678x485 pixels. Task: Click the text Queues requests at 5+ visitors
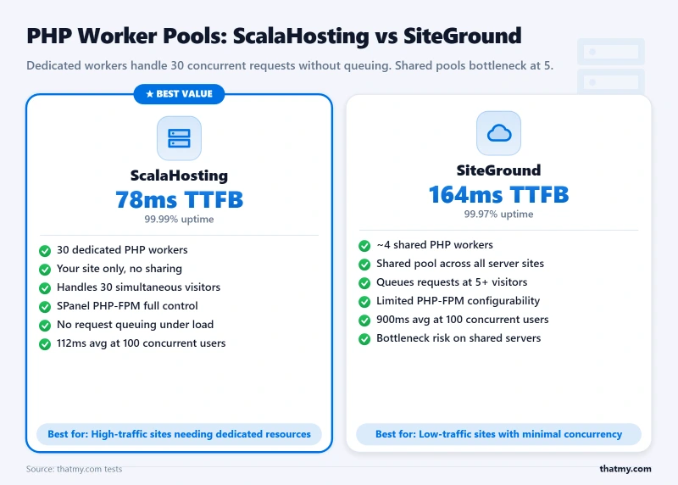pos(452,282)
